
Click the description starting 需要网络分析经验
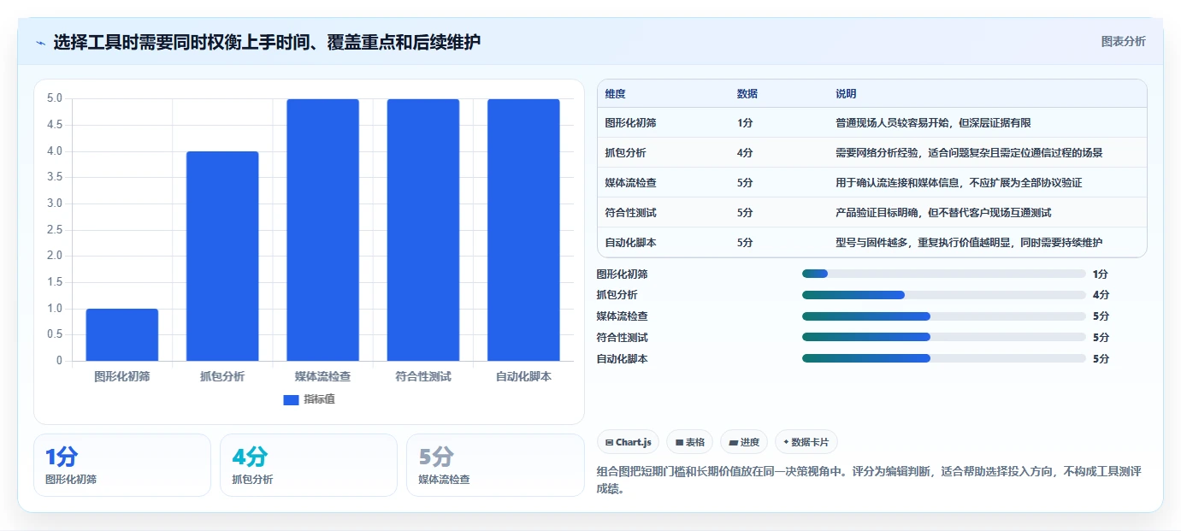pos(969,153)
